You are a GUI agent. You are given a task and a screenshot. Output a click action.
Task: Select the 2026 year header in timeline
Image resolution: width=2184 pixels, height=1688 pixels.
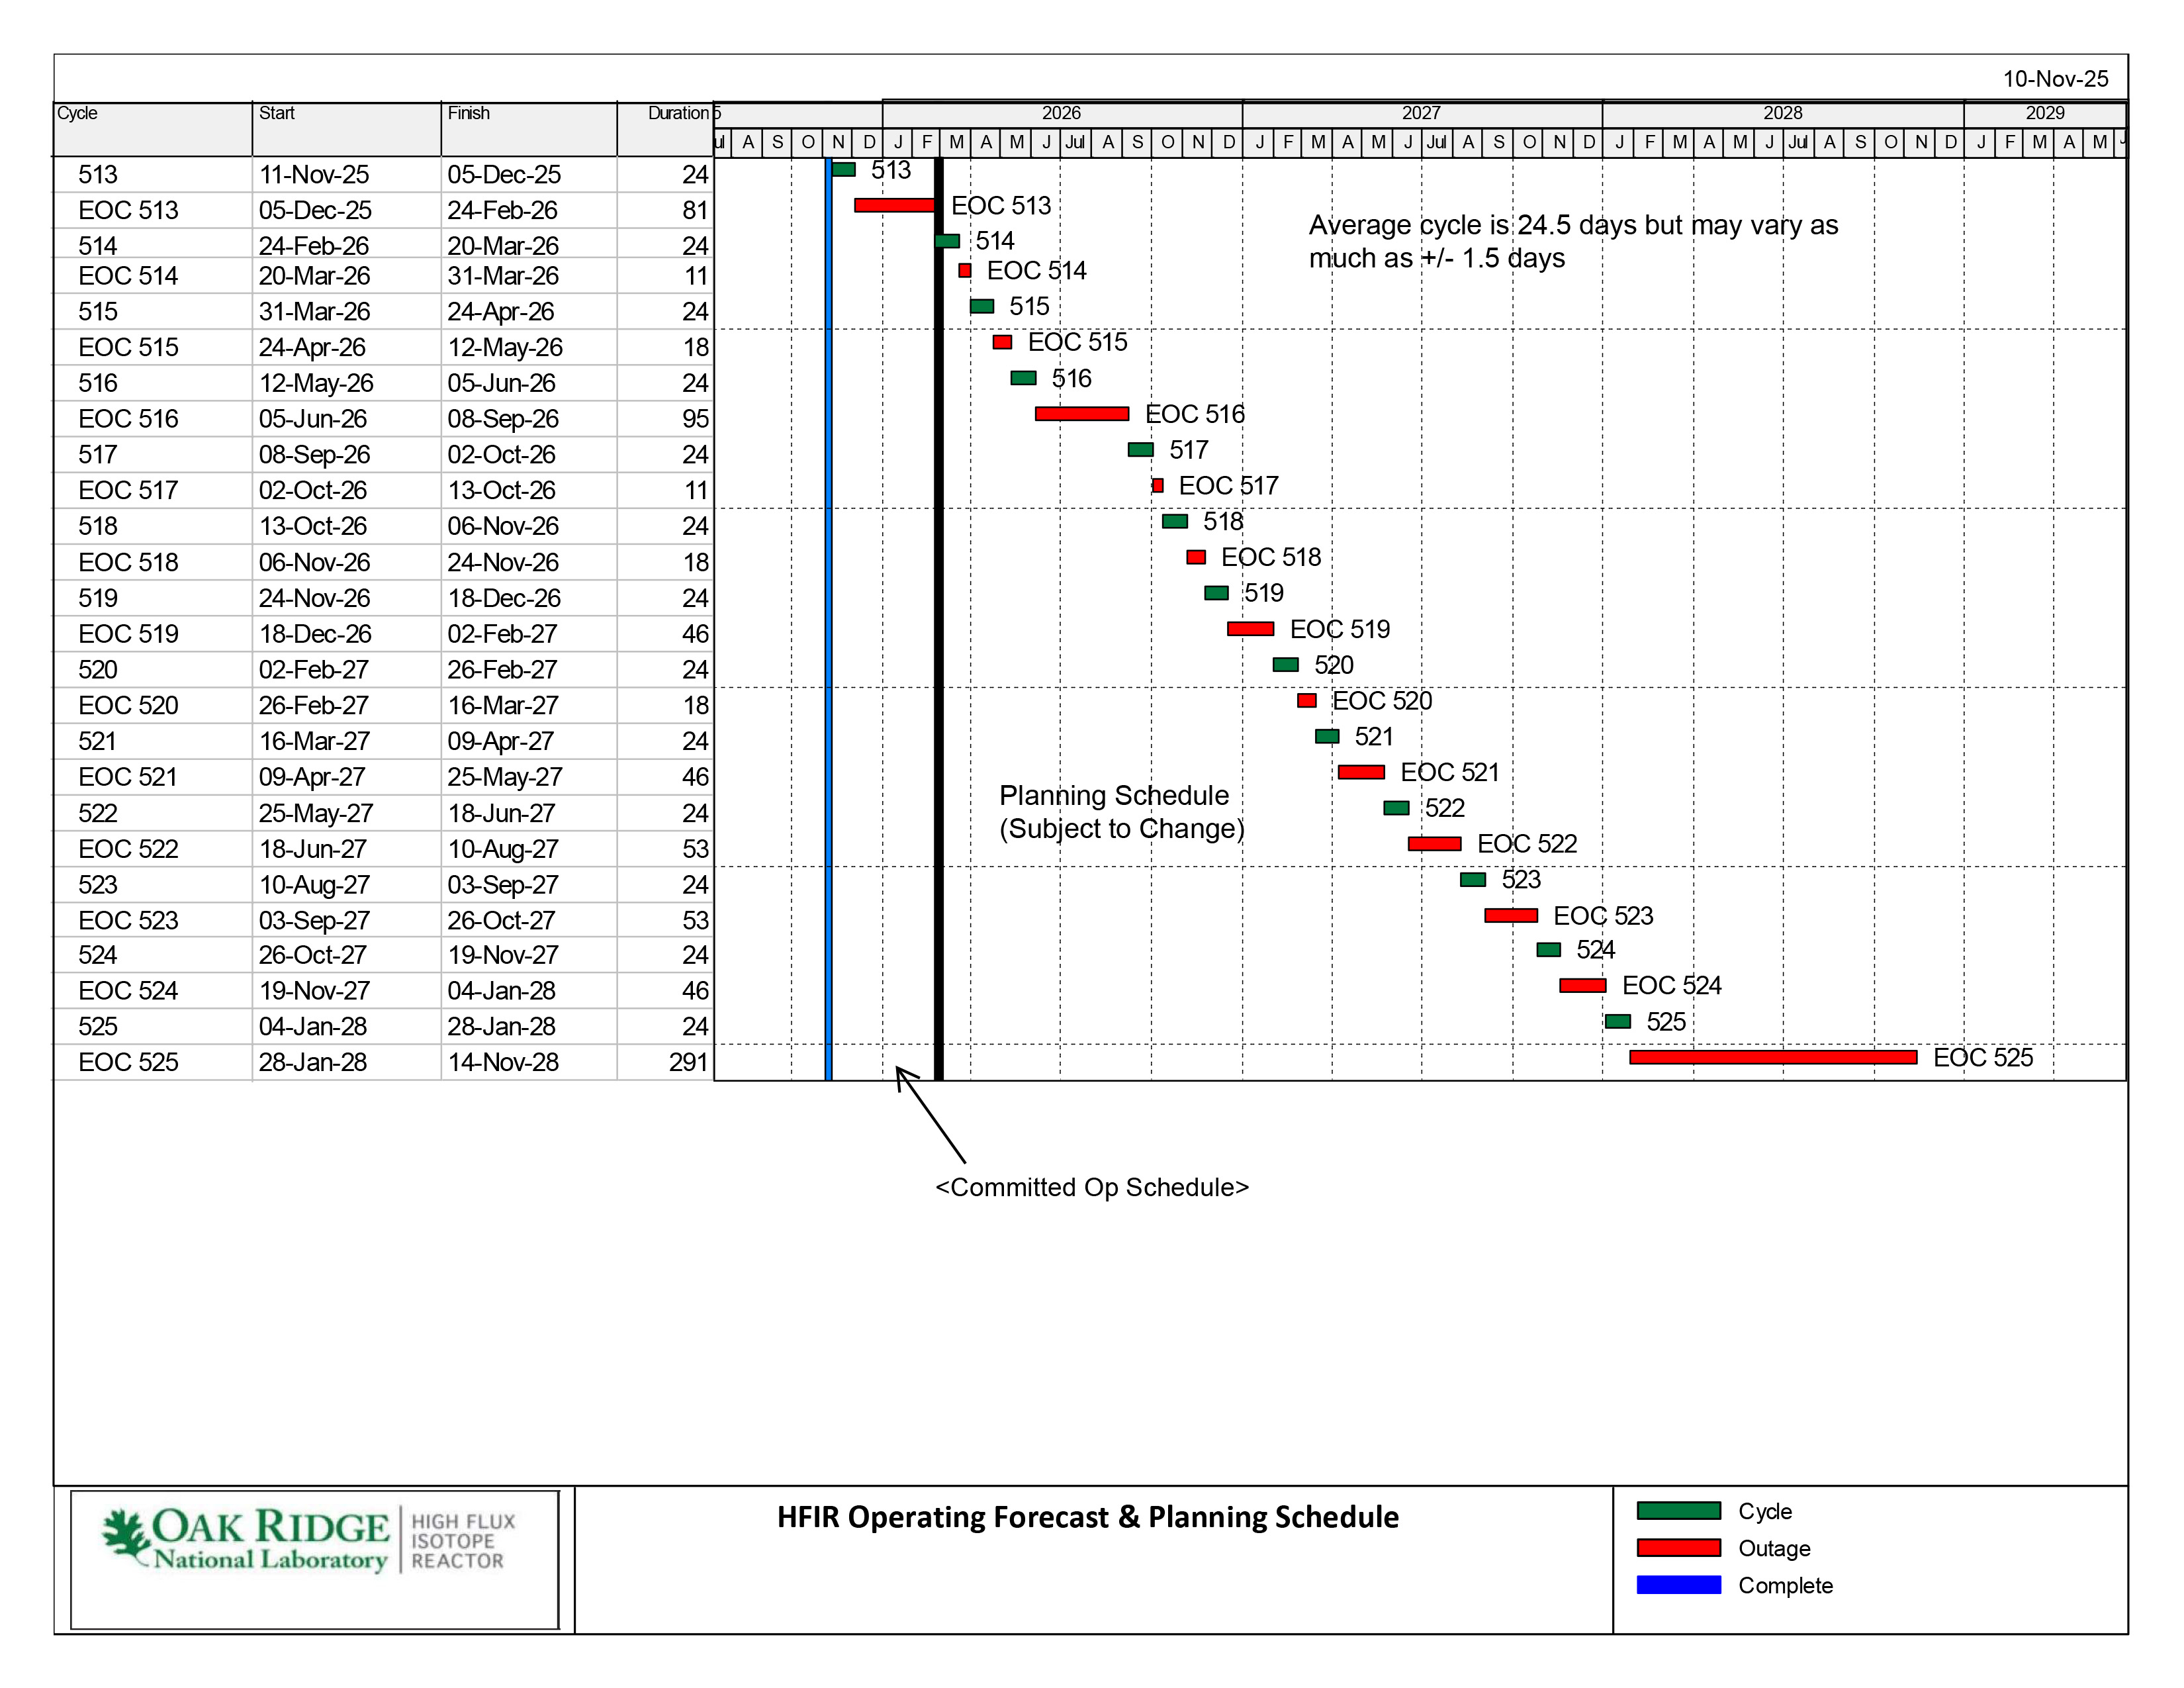[1061, 113]
